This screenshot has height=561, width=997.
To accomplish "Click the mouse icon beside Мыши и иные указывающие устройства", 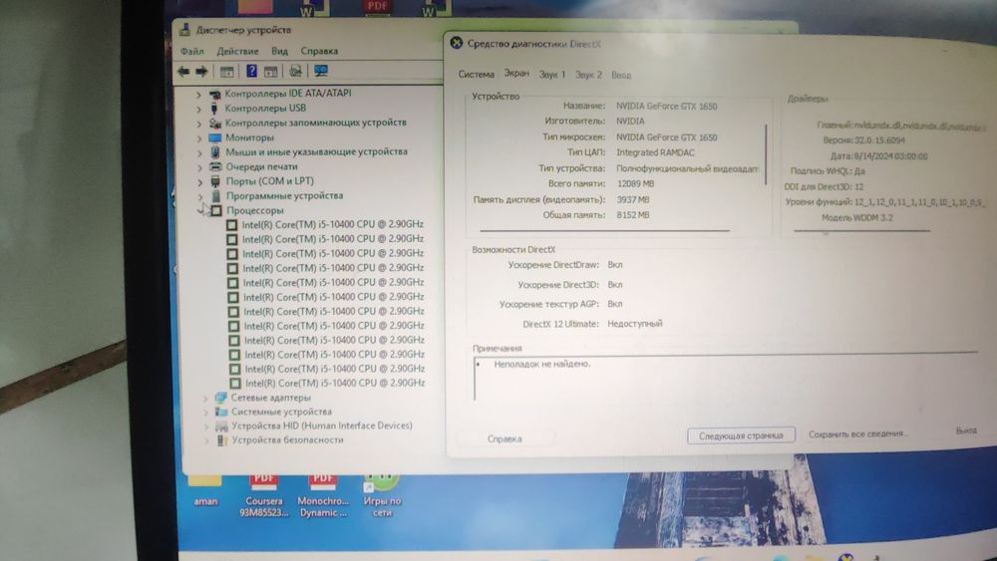I will pos(215,151).
